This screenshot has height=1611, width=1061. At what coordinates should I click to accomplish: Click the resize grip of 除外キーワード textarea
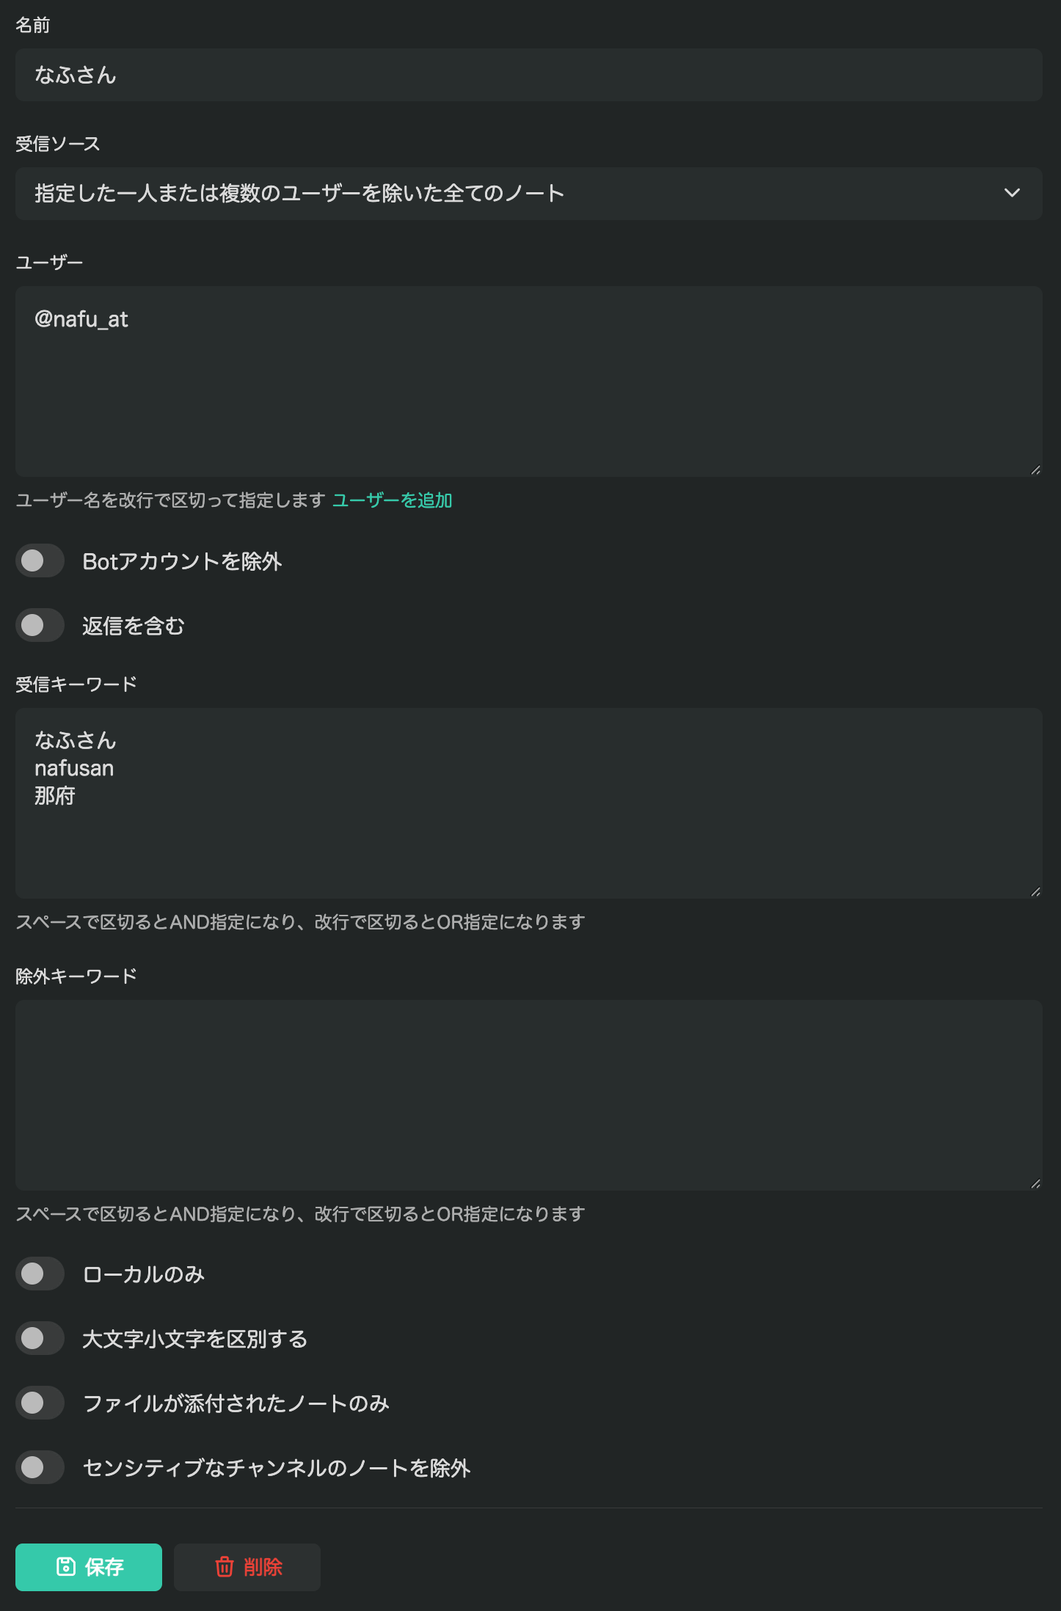pyautogui.click(x=1035, y=1183)
